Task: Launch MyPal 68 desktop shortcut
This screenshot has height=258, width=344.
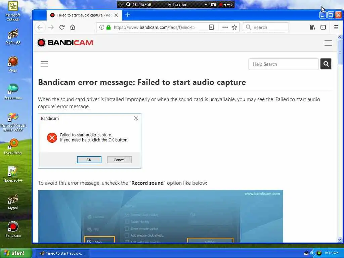Action: pos(13,37)
